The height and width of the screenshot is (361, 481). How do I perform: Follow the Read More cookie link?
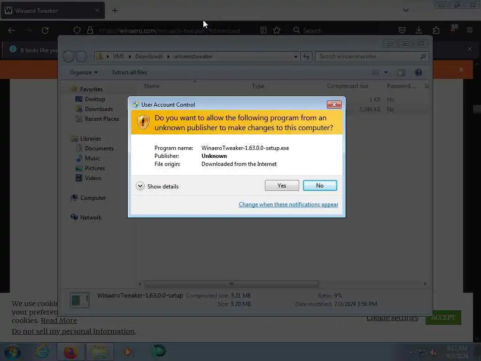point(59,321)
